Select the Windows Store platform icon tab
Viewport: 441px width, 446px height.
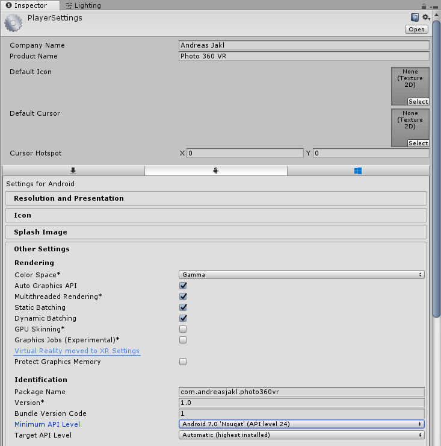click(358, 171)
